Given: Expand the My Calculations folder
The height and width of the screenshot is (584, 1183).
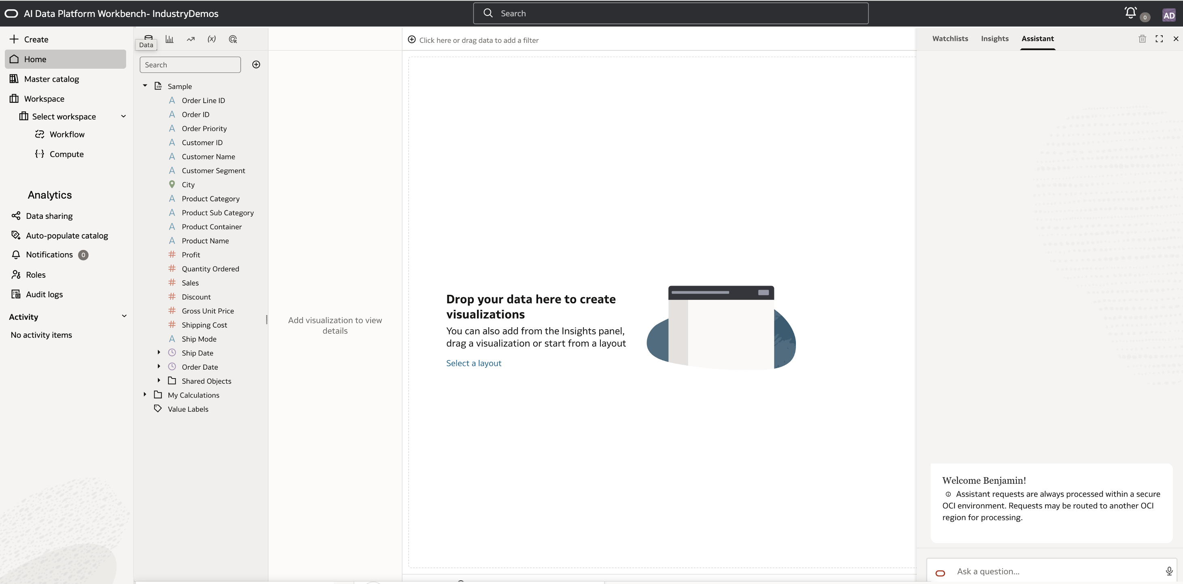Looking at the screenshot, I should click(145, 395).
